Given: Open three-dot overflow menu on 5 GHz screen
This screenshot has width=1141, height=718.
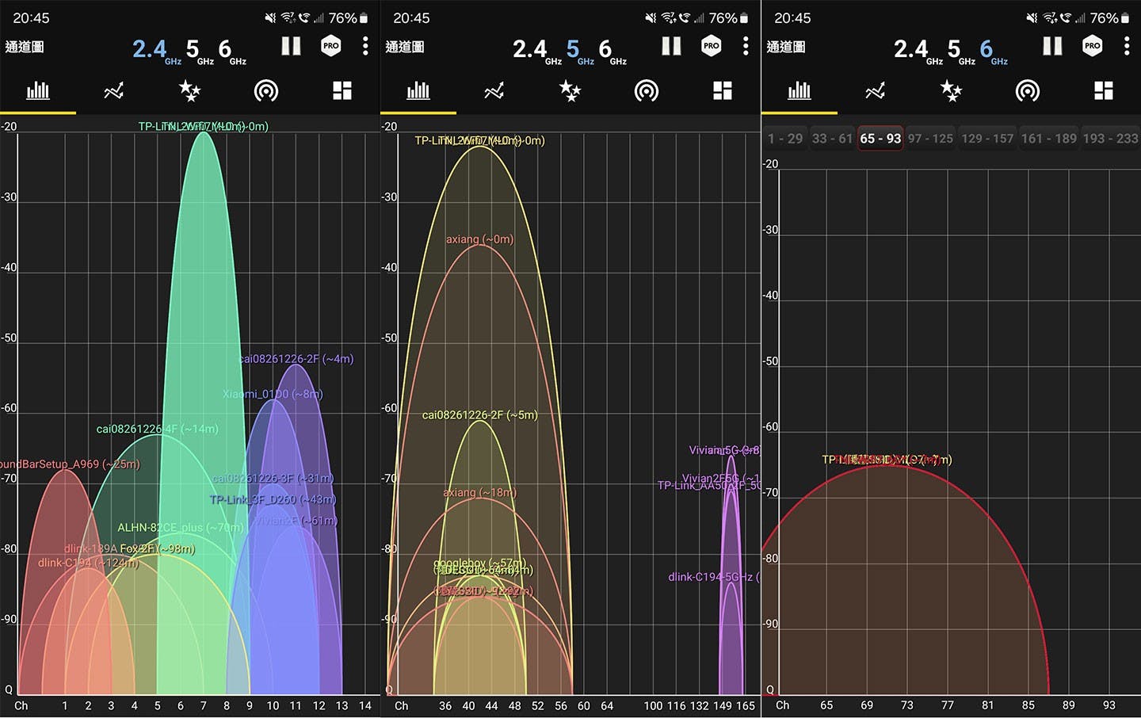Looking at the screenshot, I should 745,46.
